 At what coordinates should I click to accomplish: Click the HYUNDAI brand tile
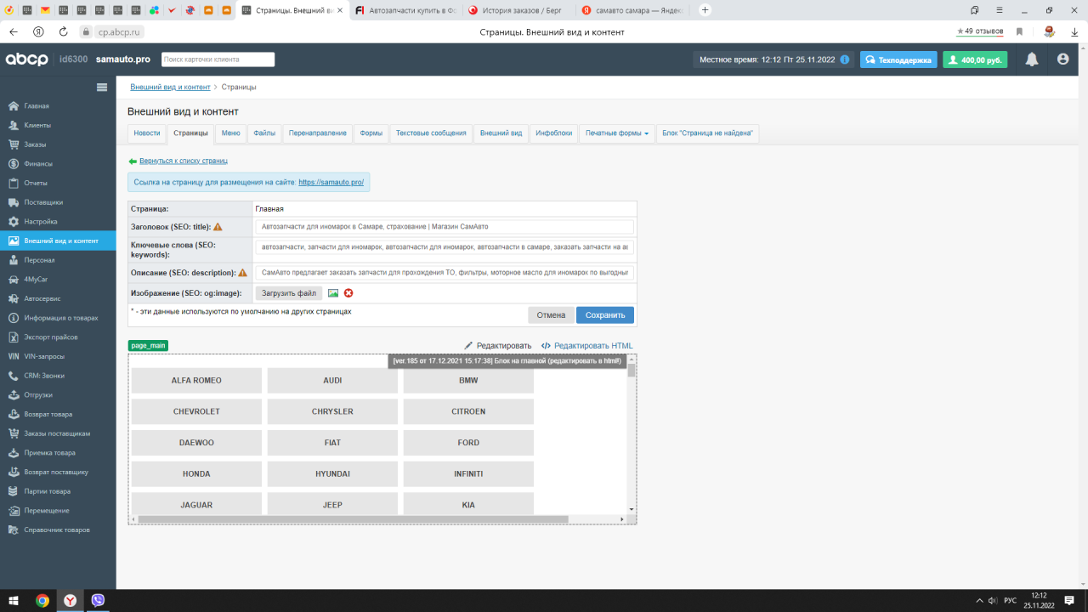click(332, 473)
